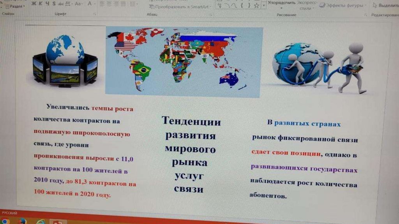Toggle strikethrough formatting

[60, 4]
